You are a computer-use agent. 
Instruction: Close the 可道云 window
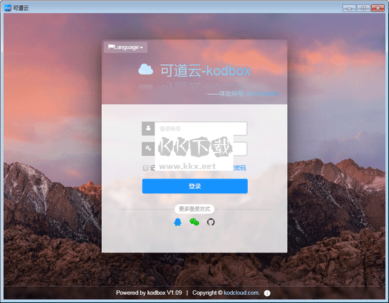[378, 8]
